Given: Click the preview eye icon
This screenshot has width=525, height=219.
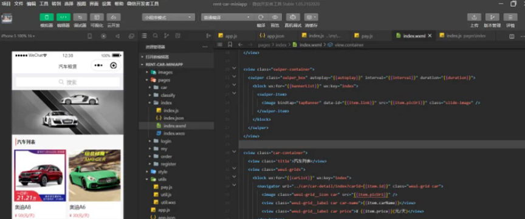Looking at the screenshot, I should (275, 17).
